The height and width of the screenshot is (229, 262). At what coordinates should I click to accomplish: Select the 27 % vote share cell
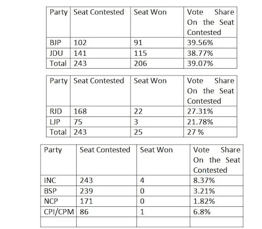click(210, 132)
